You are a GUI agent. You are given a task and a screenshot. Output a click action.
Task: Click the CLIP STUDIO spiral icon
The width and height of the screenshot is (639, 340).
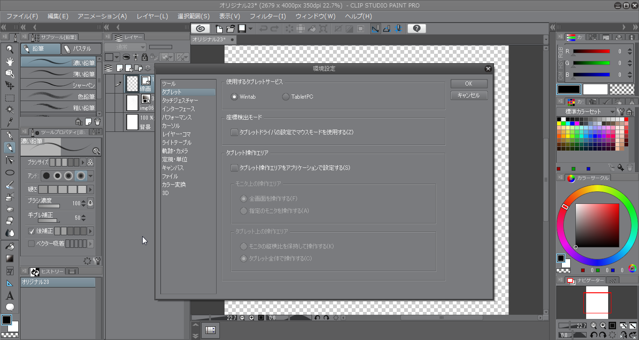pyautogui.click(x=200, y=29)
